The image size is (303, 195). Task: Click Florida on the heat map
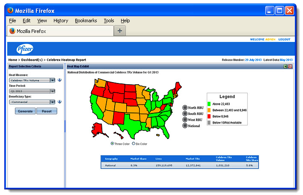tap(165, 131)
